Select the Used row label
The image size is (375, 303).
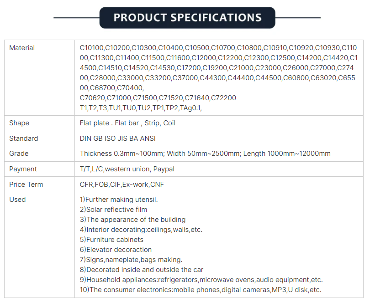(x=17, y=200)
